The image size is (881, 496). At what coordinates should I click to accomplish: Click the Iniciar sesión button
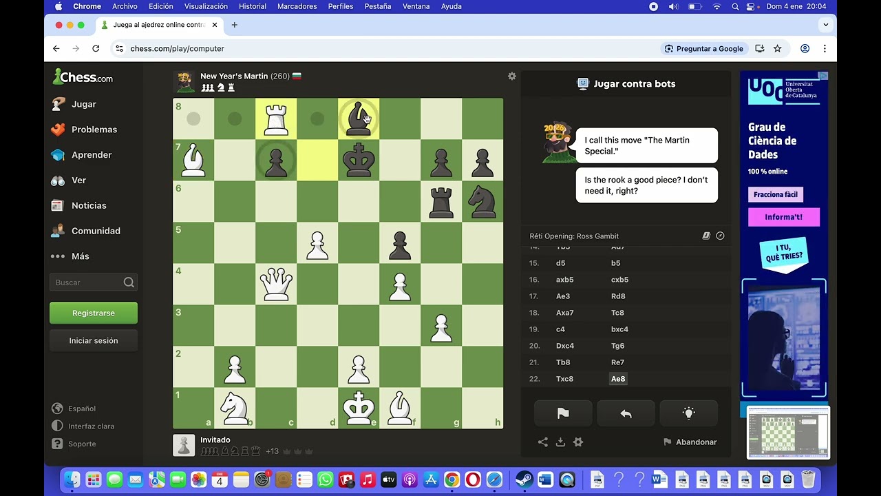(x=94, y=340)
